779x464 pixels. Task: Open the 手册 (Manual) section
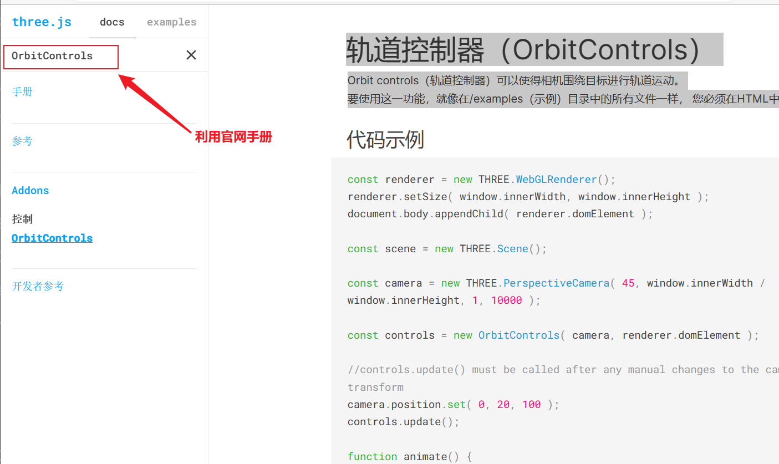click(x=22, y=91)
